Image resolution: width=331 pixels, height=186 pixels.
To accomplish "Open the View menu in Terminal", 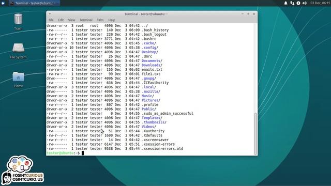I will pos(71,20).
